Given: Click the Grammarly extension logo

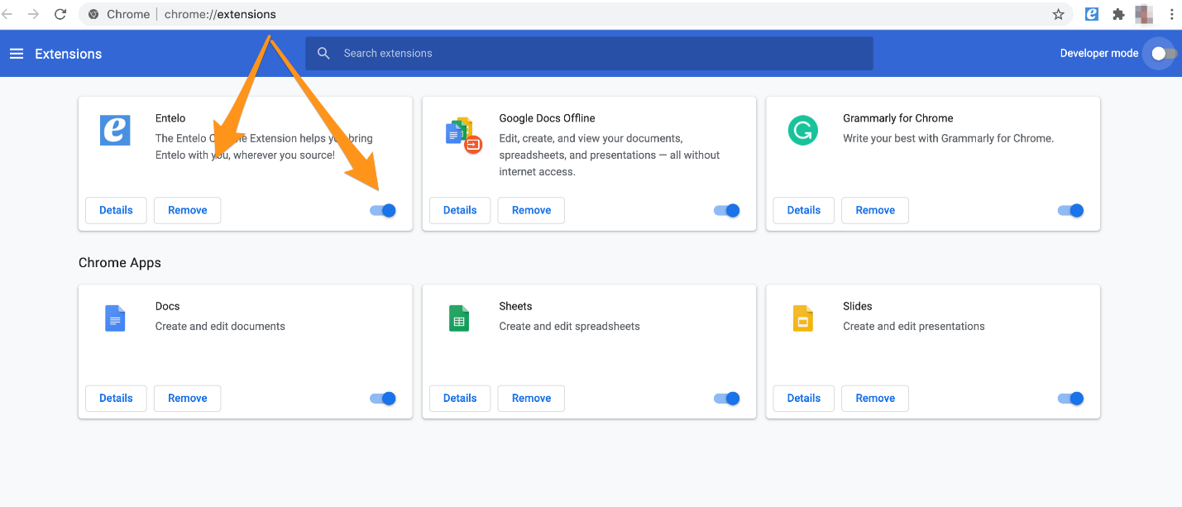Looking at the screenshot, I should (802, 130).
